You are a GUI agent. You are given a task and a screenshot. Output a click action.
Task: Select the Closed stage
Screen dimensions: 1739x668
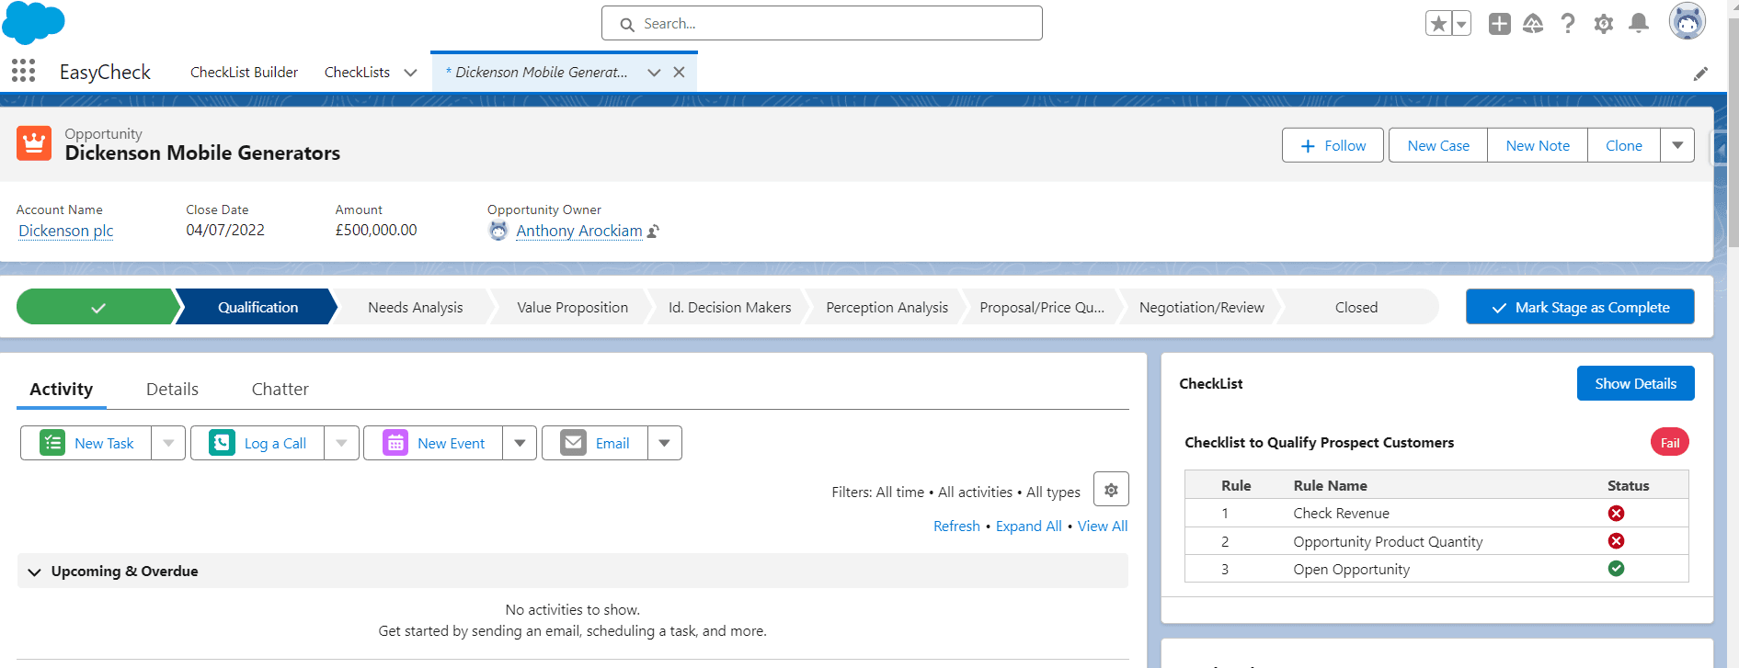pyautogui.click(x=1356, y=307)
